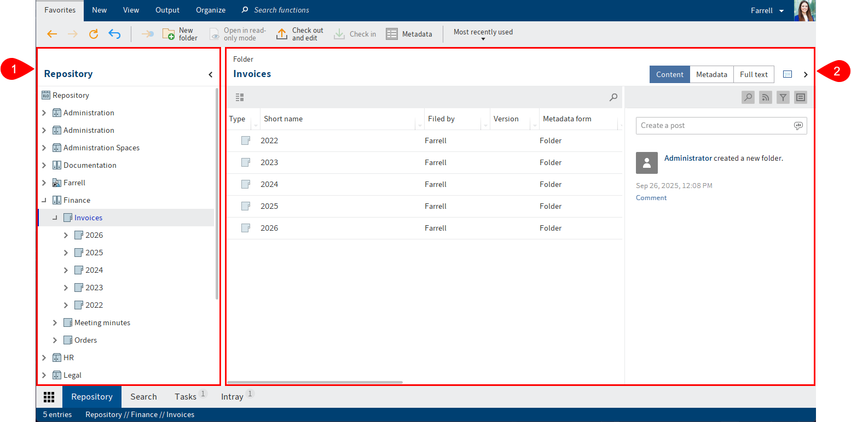The height and width of the screenshot is (422, 851).
Task: Open the app tiles grid icon
Action: [x=49, y=397]
